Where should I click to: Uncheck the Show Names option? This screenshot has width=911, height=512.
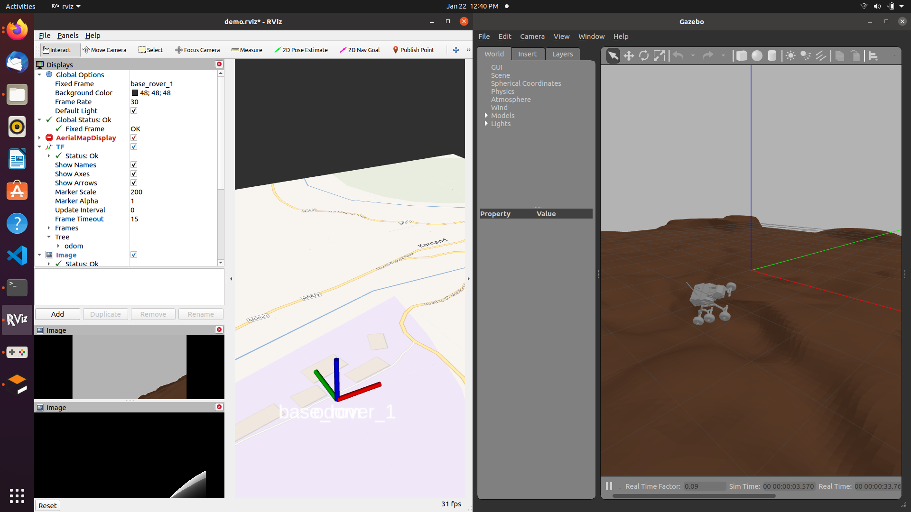coord(134,165)
